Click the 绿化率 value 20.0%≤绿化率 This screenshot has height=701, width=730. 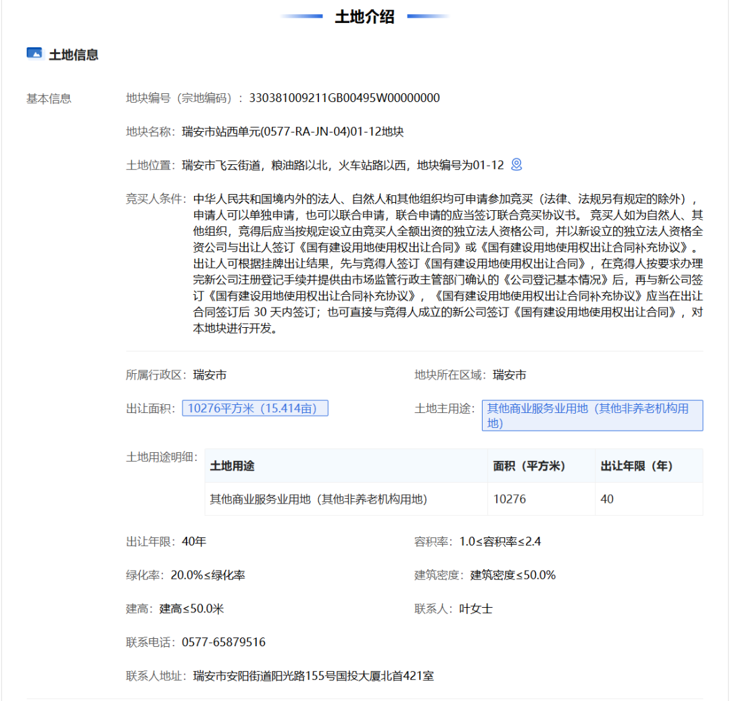click(208, 575)
